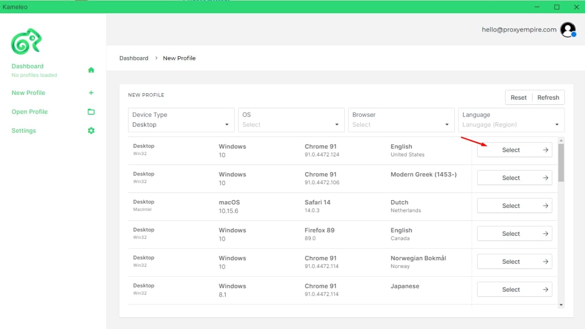Viewport: 585px width, 329px height.
Task: Click Dashboard in the breadcrumb
Action: click(134, 58)
